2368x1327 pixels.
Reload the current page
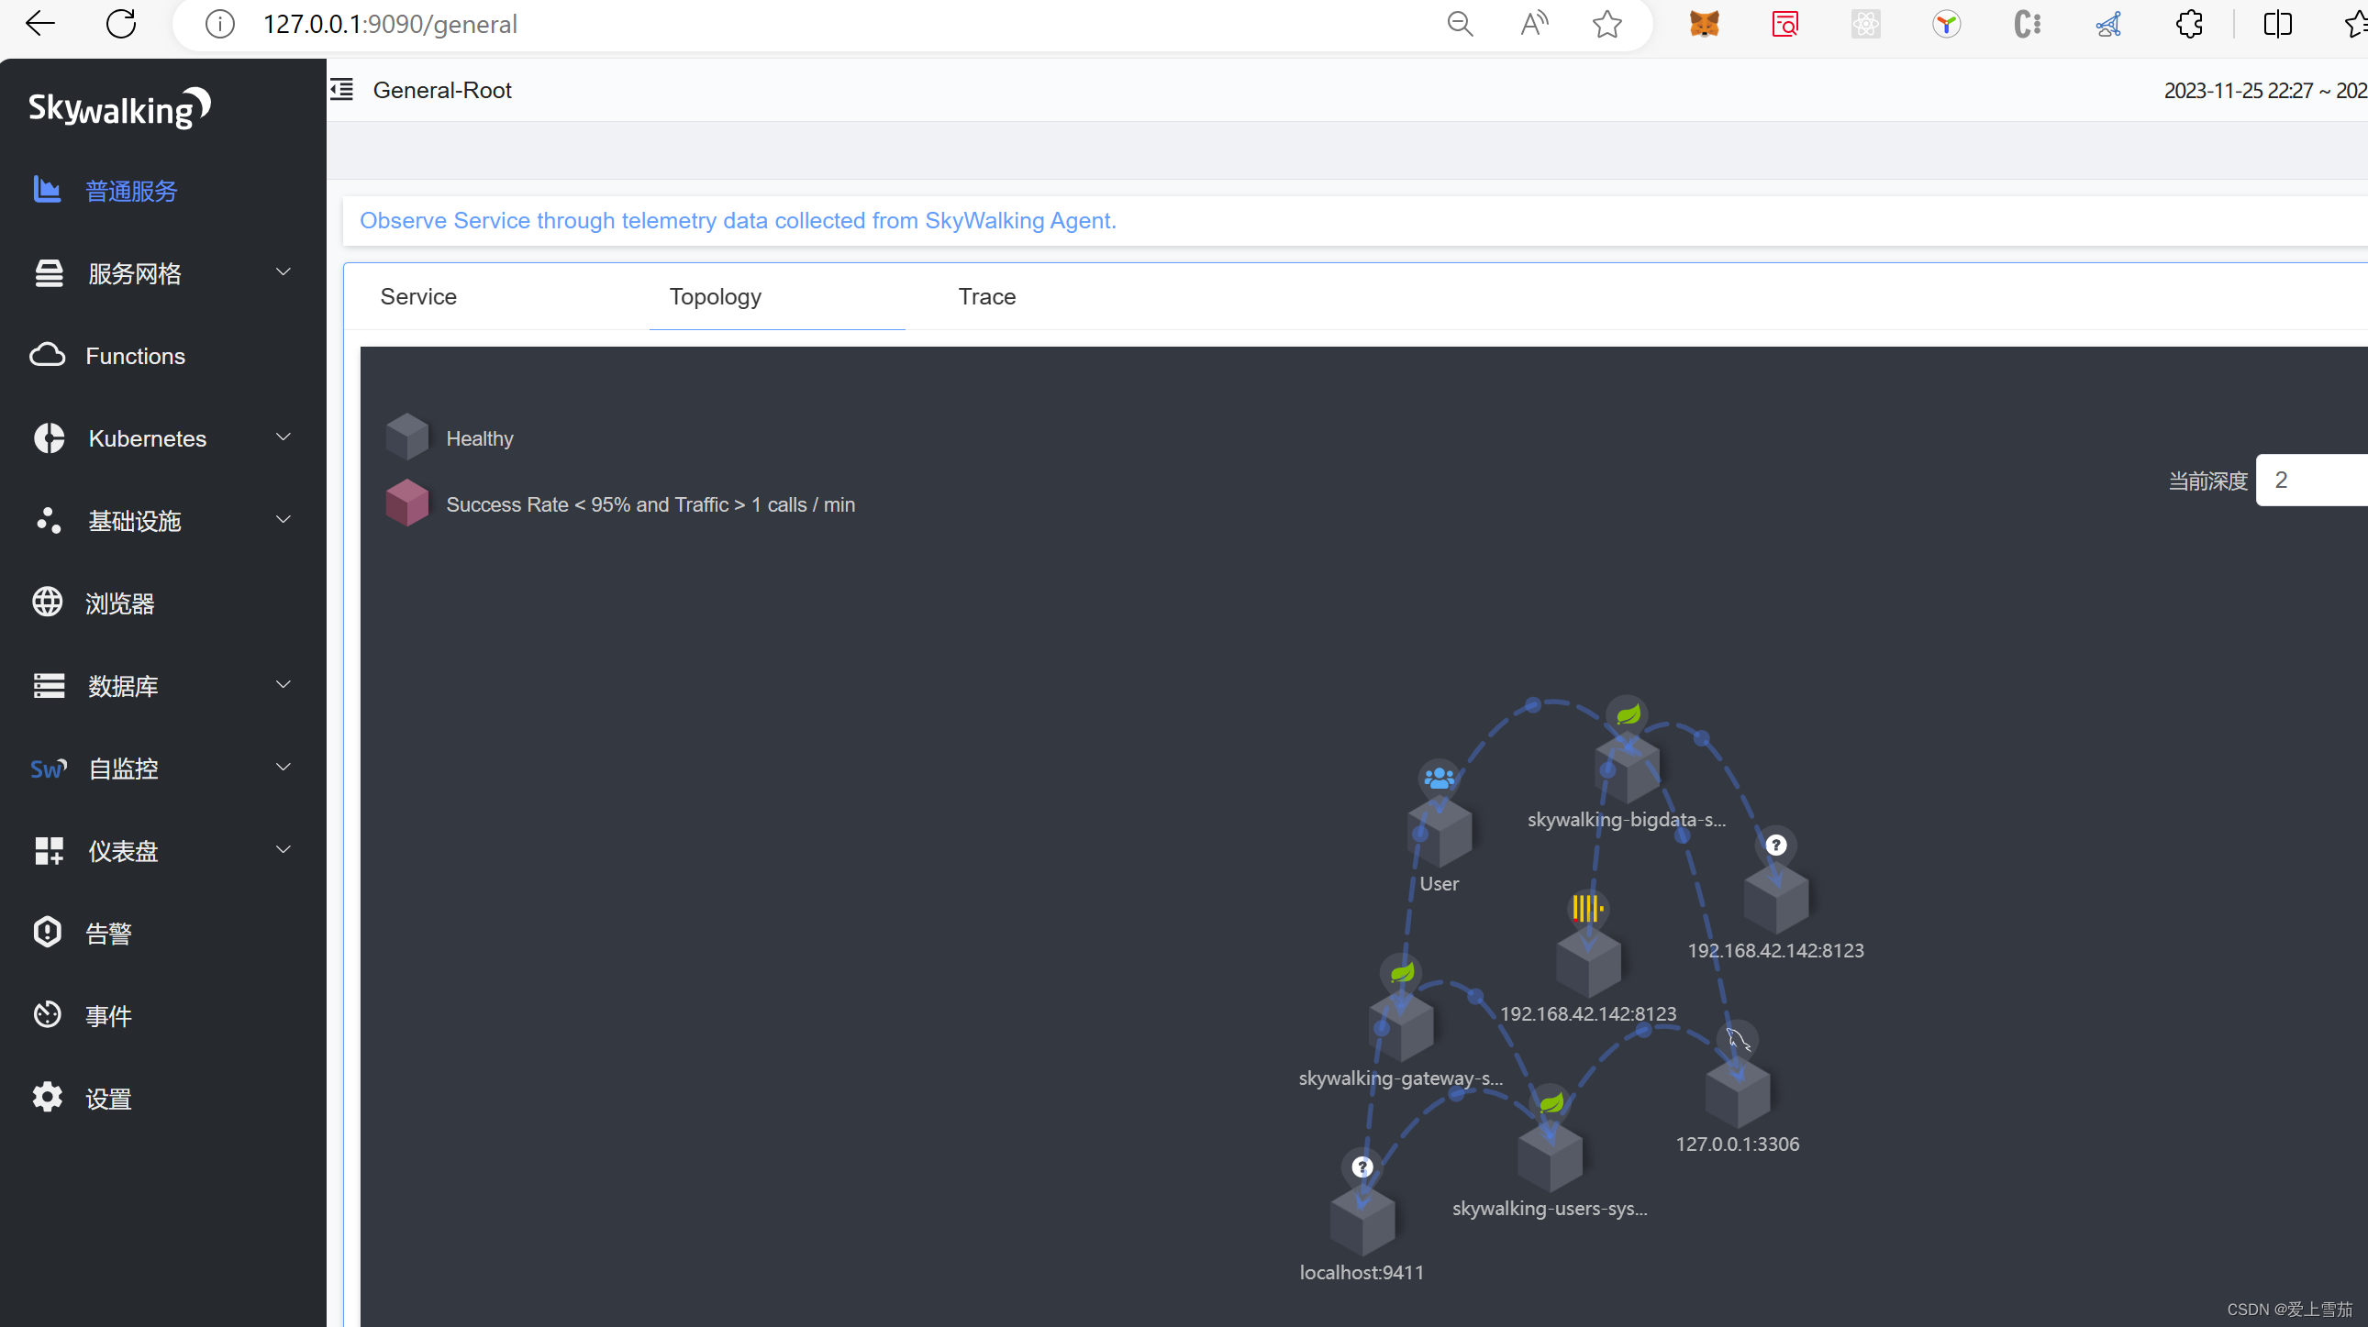121,24
